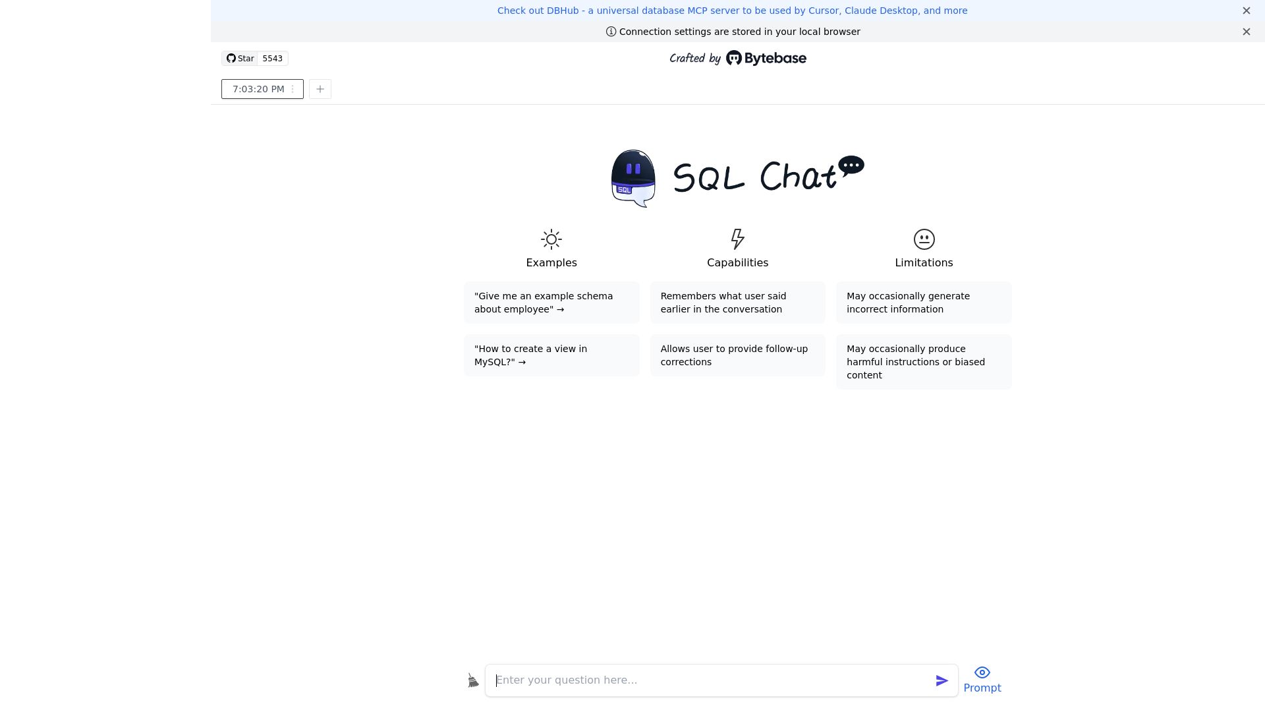Screen dimensions: 1265x712
Task: Click the send arrow to submit question
Action: pos(942,680)
